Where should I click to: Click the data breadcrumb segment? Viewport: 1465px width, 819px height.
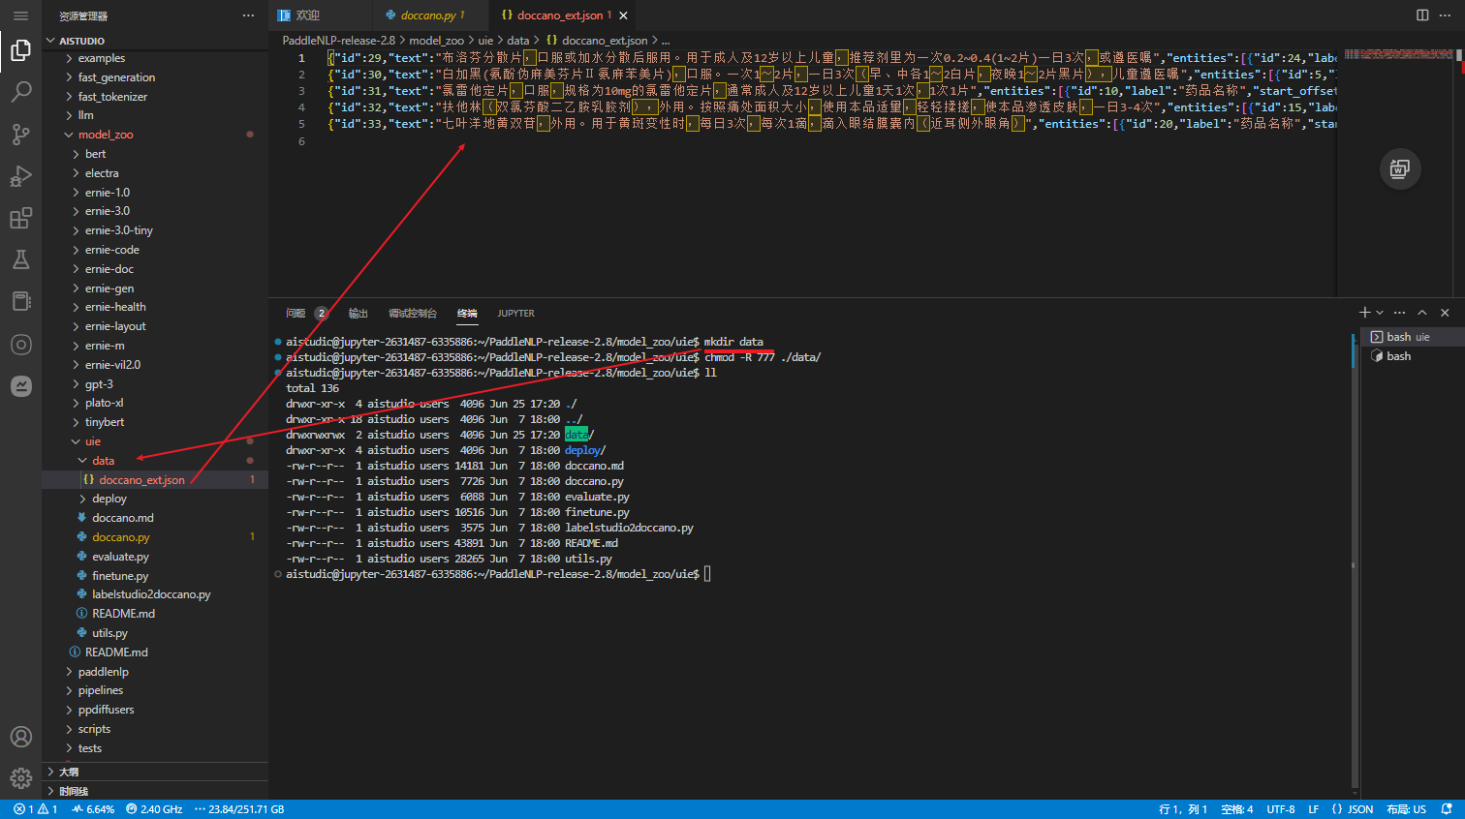(x=518, y=41)
